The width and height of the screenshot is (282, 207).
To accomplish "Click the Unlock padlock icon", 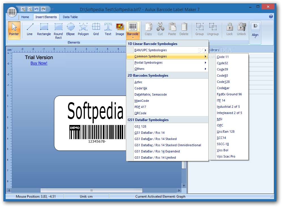I will pos(241,29).
